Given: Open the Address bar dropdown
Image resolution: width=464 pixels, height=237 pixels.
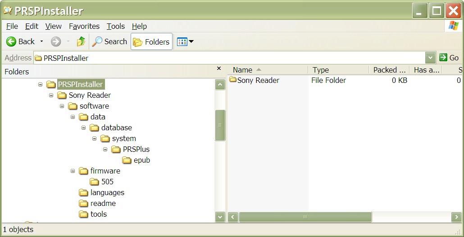Looking at the screenshot, I should pos(430,58).
